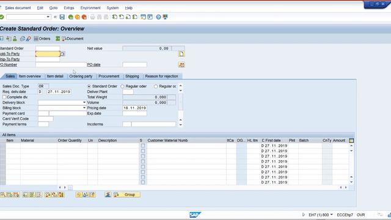Open the Sales document menu
The image size is (391, 220).
pos(18,8)
